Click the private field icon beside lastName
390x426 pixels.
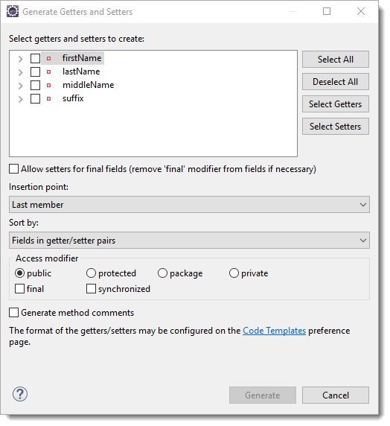coord(48,72)
